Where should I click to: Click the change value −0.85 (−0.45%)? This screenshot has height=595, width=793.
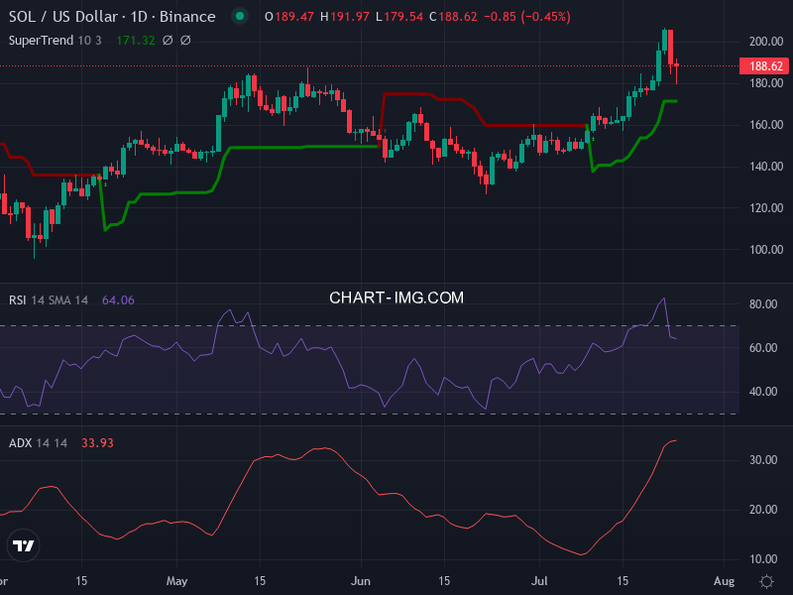coord(527,17)
